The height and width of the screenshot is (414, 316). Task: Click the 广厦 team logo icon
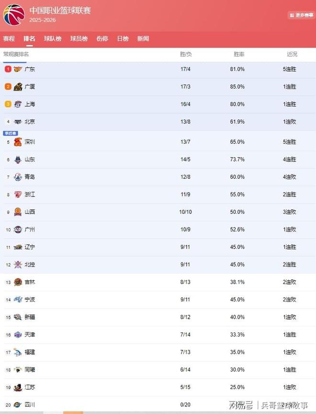pos(18,87)
